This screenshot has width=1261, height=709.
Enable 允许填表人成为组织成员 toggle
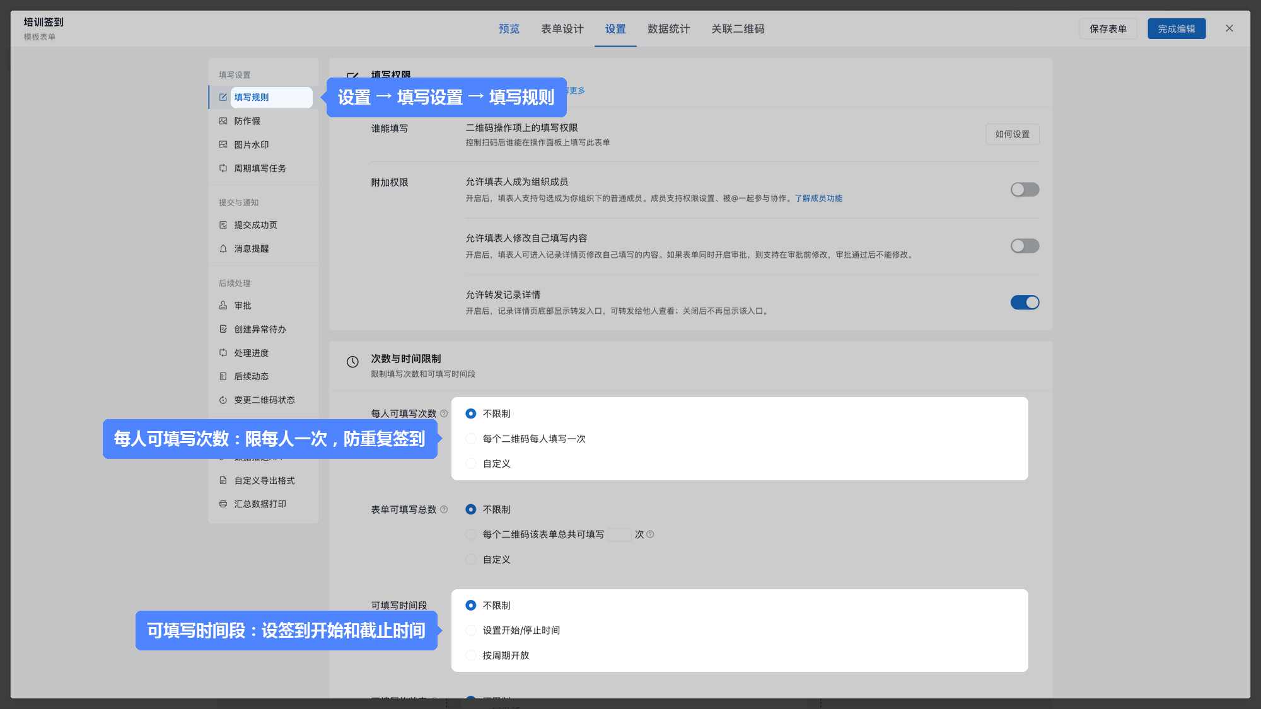(1025, 190)
